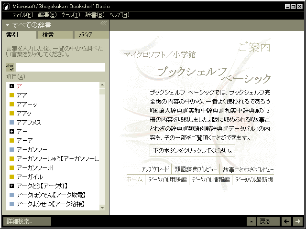This screenshot has height=229, width=306.
Task: Switch to the メディア tab
Action: tap(91, 35)
